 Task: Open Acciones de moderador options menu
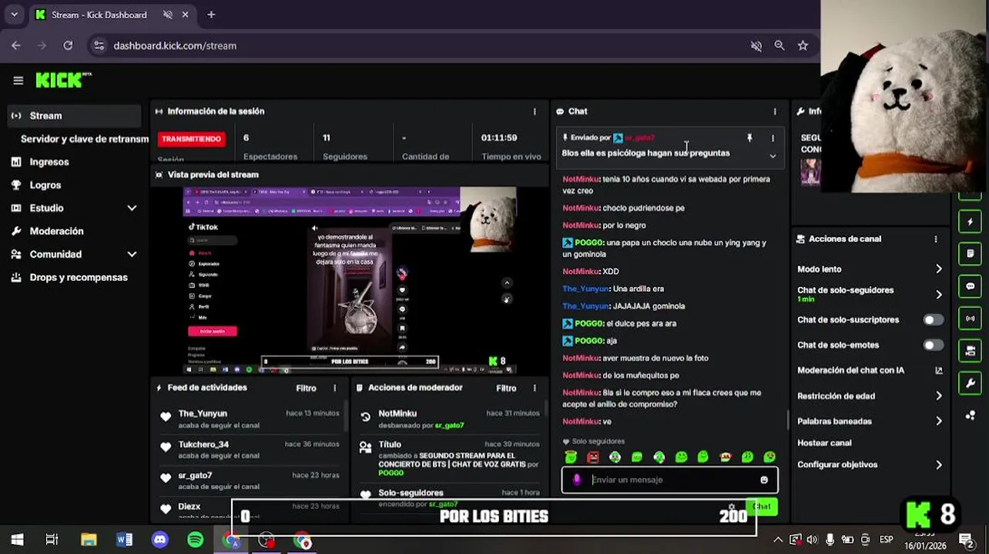coord(535,388)
